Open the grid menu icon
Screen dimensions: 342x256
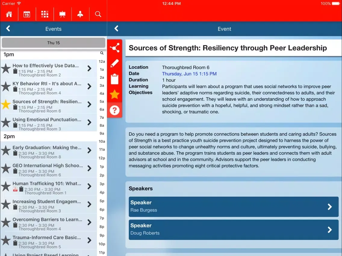click(x=45, y=14)
